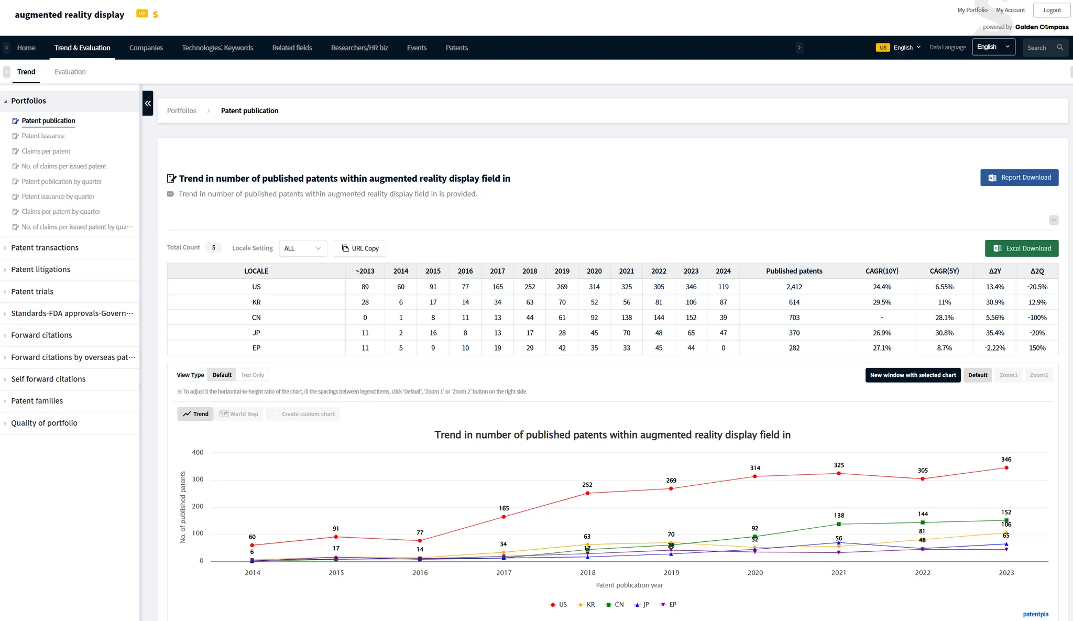Click the Report Download Word icon
The image size is (1073, 621).
coord(992,178)
